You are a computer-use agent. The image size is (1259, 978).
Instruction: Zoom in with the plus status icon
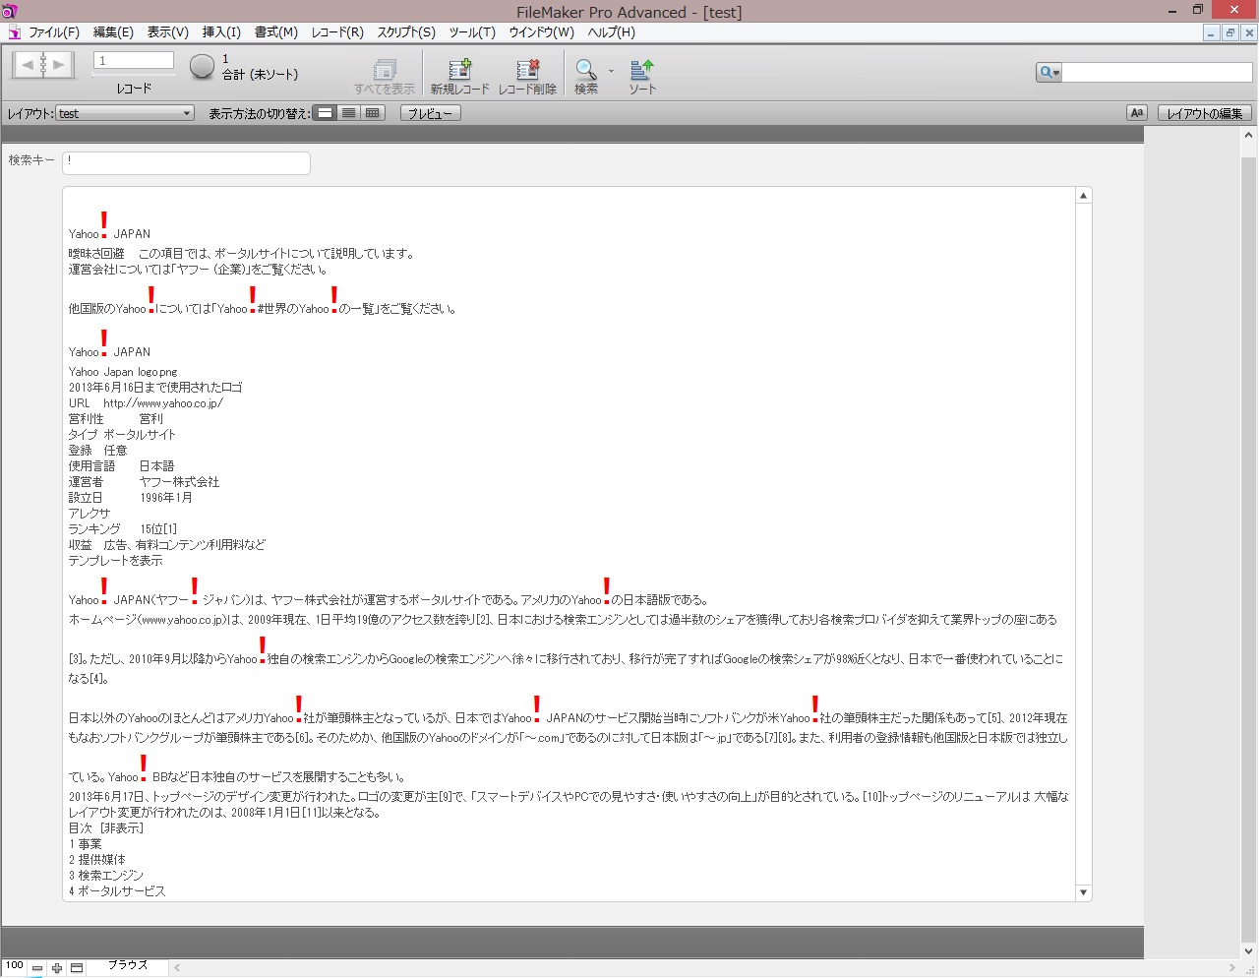click(x=57, y=968)
